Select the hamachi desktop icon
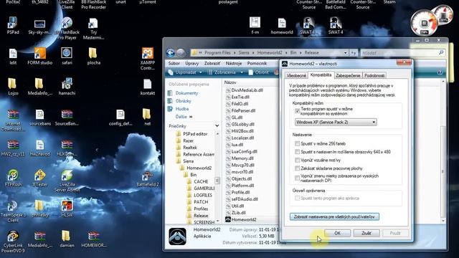Image resolution: width=459 pixels, height=258 pixels. click(x=67, y=87)
